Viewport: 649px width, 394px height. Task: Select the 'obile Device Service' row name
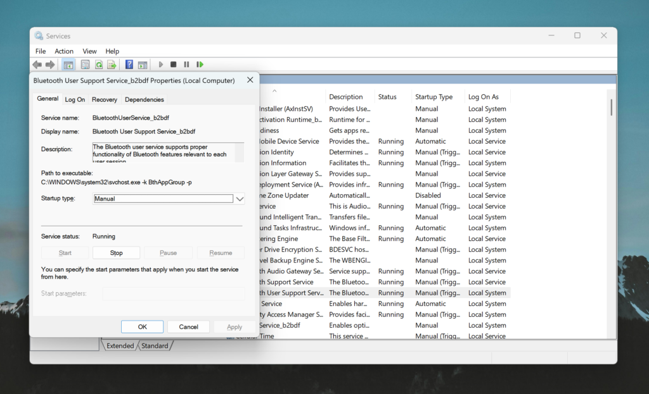tap(289, 141)
